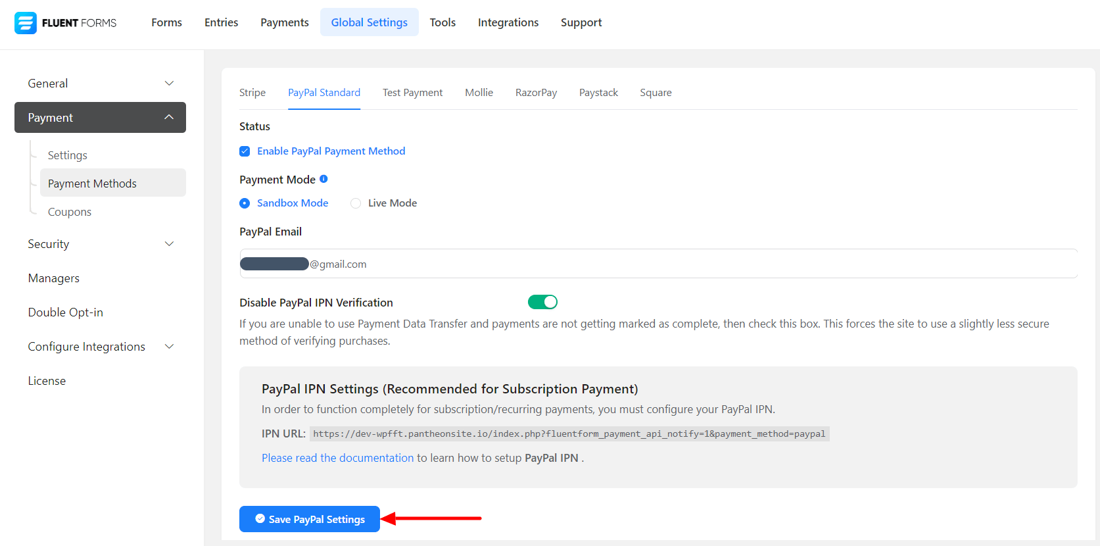
Task: Expand the Security sidebar section
Action: click(x=100, y=244)
